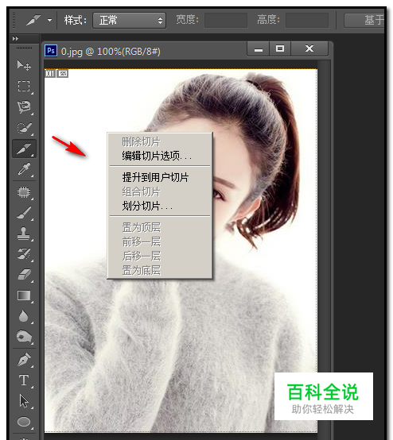The image size is (393, 440).
Task: Select the Rectangular Marquee tool
Action: pos(24,86)
